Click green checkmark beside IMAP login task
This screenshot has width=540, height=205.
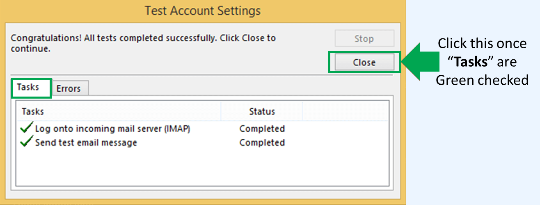(26, 128)
